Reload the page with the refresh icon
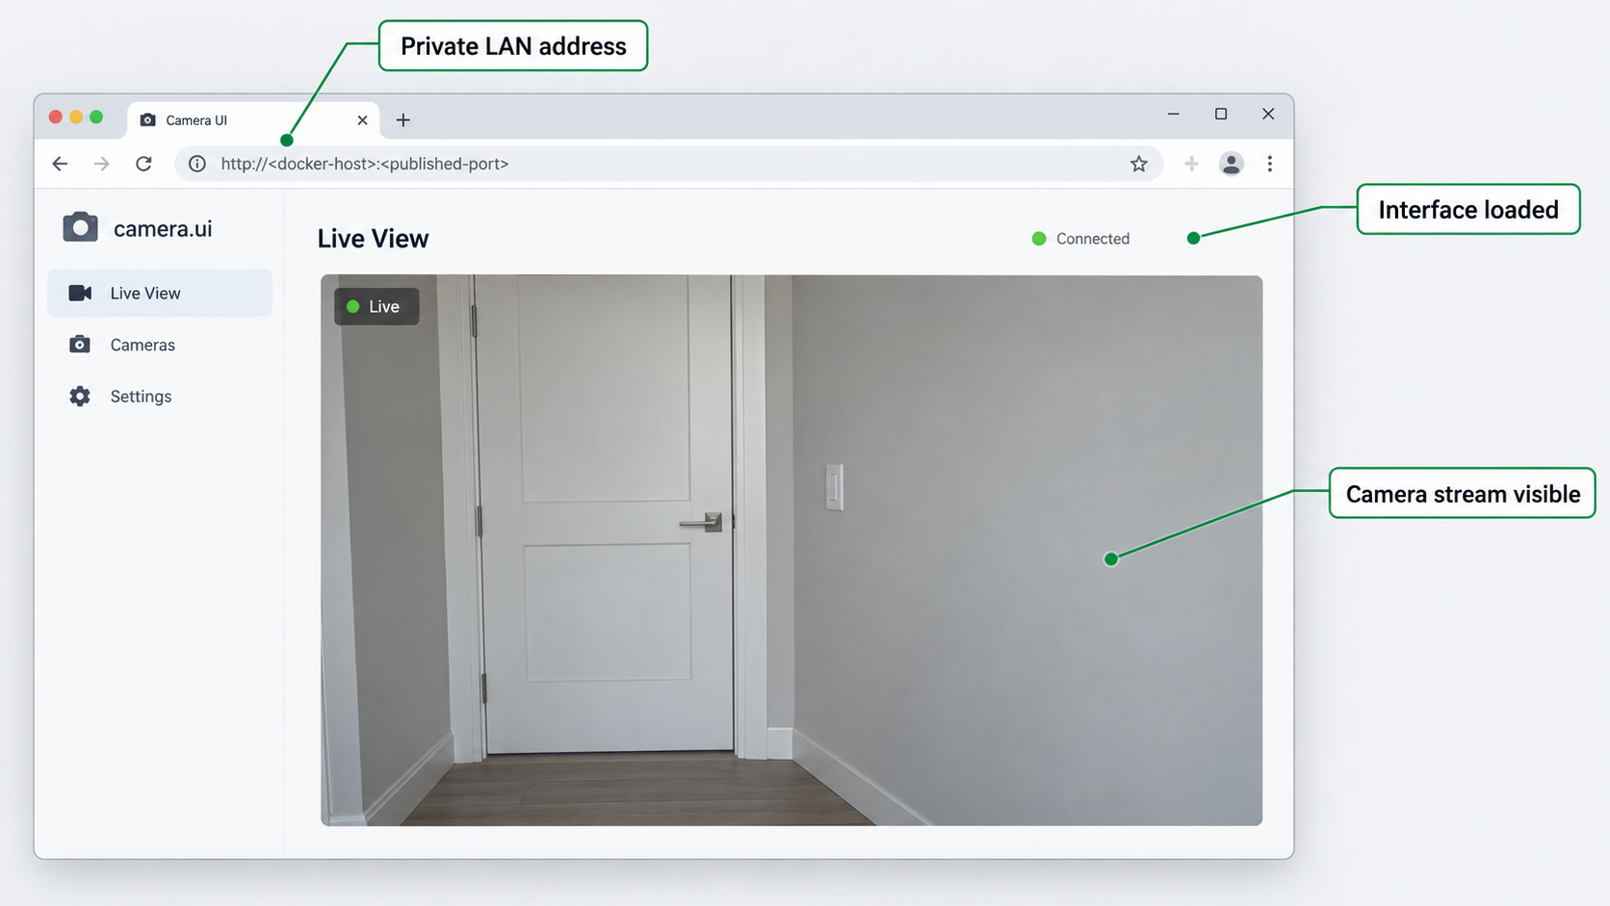The height and width of the screenshot is (906, 1610). [x=143, y=164]
